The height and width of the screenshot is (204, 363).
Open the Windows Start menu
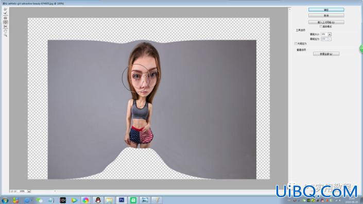coord(5,200)
